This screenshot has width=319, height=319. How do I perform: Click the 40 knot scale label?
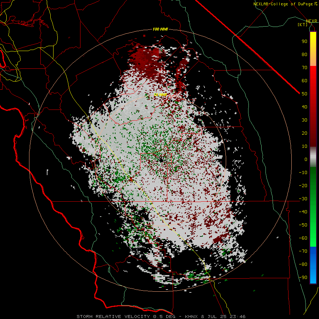click(304, 107)
